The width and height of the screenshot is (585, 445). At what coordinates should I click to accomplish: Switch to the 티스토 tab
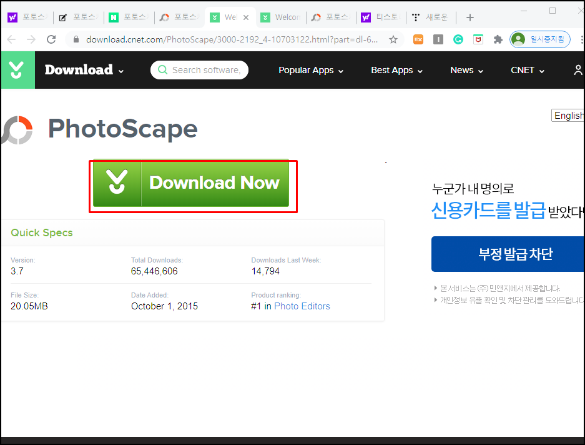[381, 17]
